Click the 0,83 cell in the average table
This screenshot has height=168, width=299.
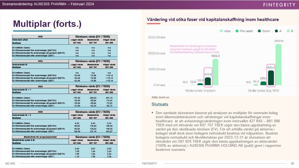109,148
